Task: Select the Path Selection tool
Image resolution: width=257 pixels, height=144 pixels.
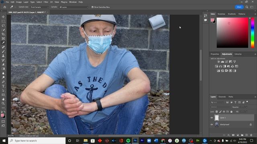Action: tap(3, 90)
